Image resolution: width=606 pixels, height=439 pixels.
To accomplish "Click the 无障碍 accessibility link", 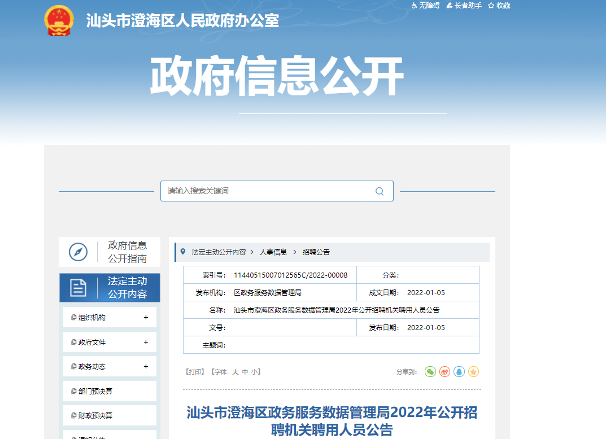I will [x=425, y=6].
